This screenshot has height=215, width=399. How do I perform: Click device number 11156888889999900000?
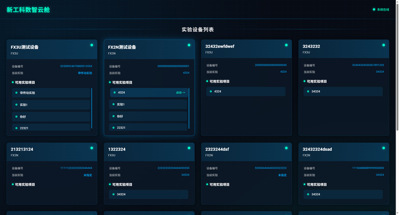(x=368, y=168)
